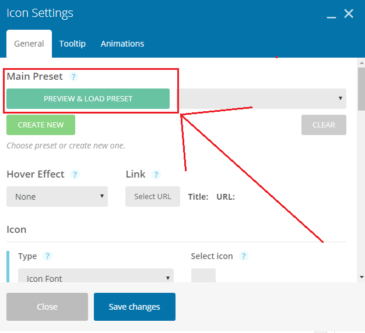365x333 pixels.
Task: Close Icon Settings with the X icon
Action: [349, 13]
